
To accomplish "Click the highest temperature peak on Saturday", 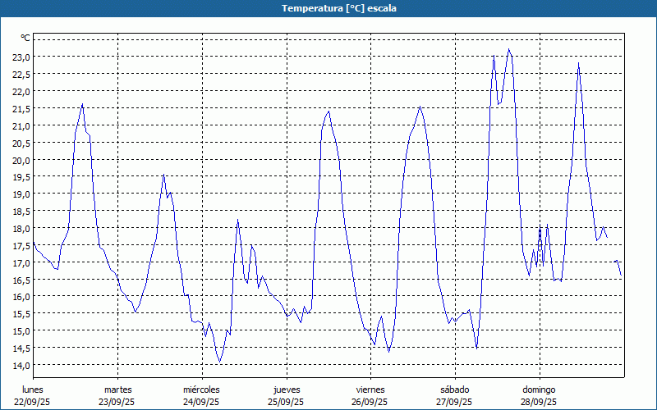I will coord(509,50).
